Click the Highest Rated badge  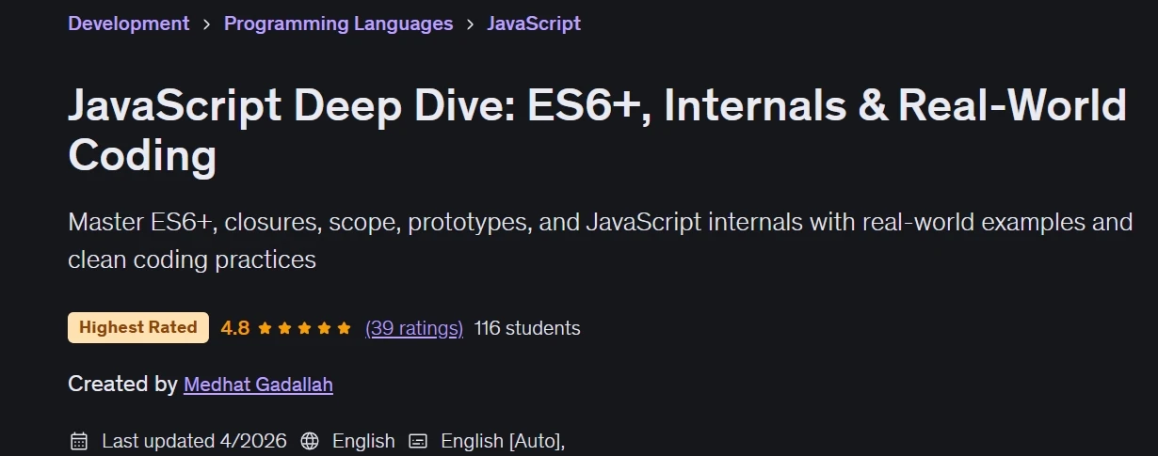(x=138, y=327)
